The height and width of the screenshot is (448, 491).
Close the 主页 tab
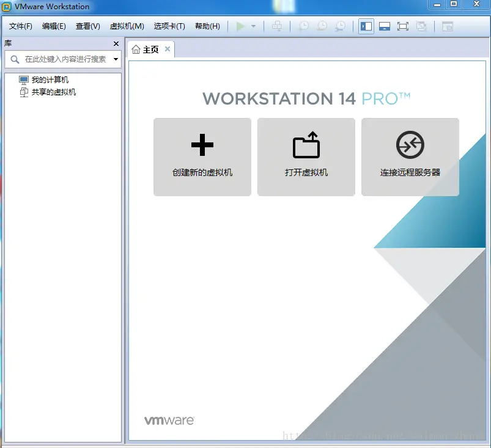click(x=168, y=49)
